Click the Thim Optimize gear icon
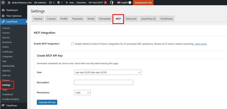This screenshot has height=109, width=227. pyautogui.click(x=3, y=16)
